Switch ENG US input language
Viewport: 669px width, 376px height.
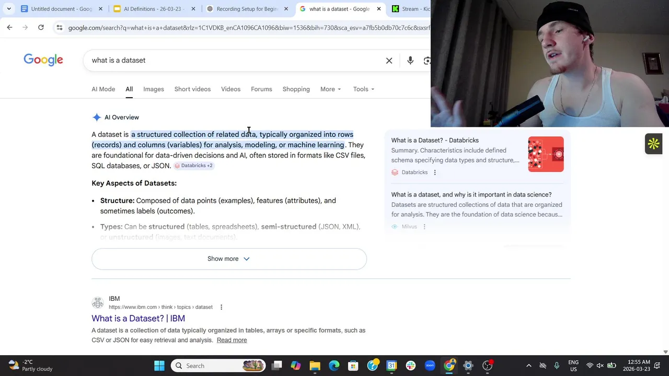click(573, 366)
